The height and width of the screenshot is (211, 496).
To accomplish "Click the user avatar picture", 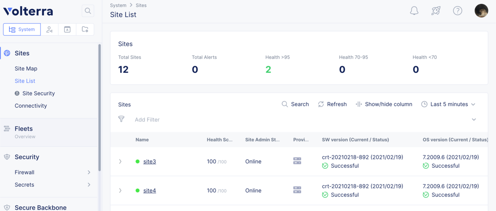I will point(482,11).
